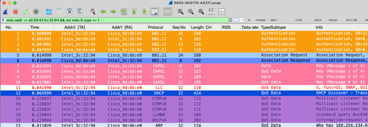The image size is (368, 127).
Task: Jump to the first packet
Action: (x=134, y=12)
